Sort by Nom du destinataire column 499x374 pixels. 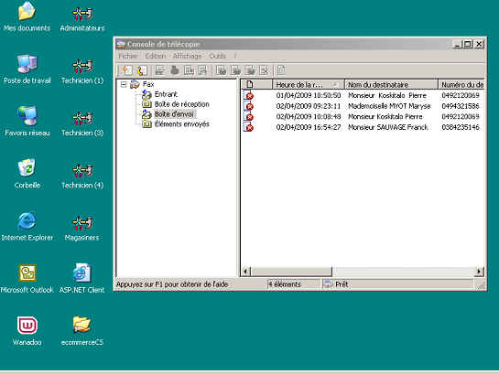pyautogui.click(x=392, y=84)
